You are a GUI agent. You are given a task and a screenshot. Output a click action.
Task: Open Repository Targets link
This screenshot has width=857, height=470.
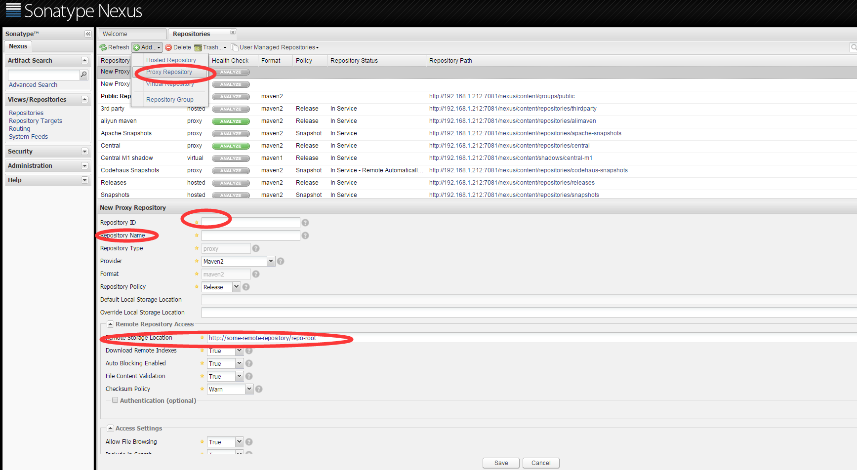pyautogui.click(x=36, y=121)
